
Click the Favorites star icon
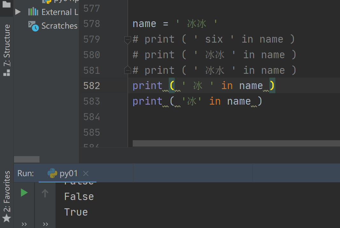click(6, 218)
